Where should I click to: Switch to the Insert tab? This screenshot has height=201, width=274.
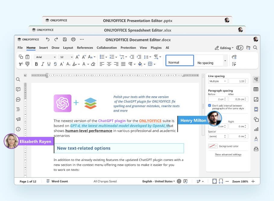(x=43, y=48)
